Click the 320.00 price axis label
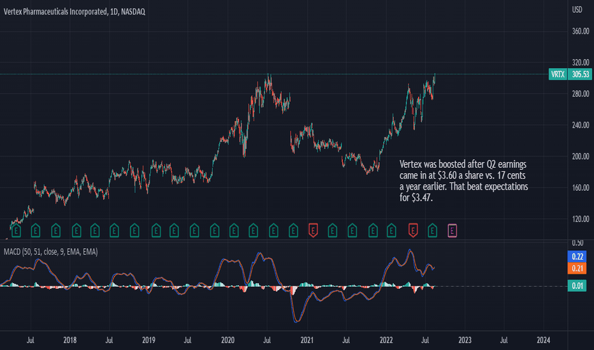The width and height of the screenshot is (594, 350). point(581,62)
